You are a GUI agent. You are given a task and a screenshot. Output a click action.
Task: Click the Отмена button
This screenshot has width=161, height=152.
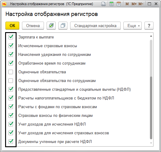(33, 26)
